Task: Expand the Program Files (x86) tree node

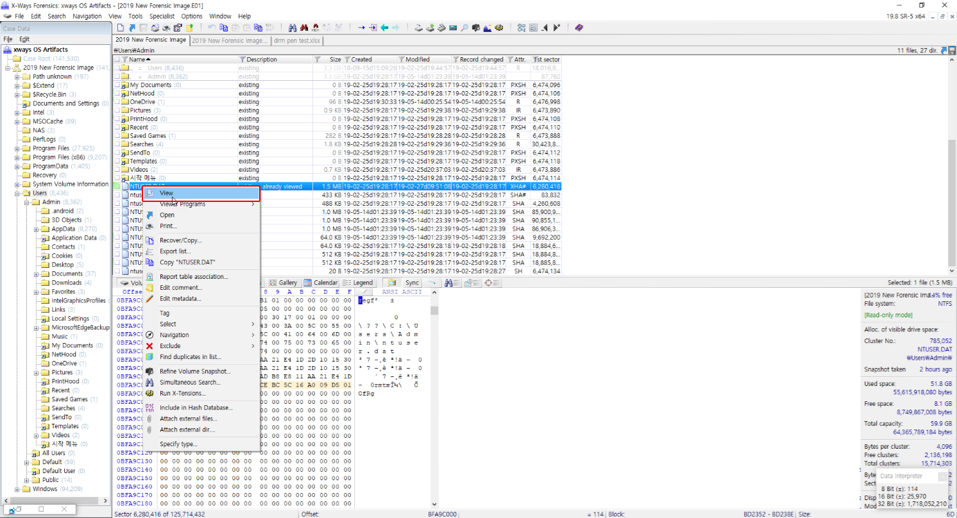Action: click(x=17, y=157)
